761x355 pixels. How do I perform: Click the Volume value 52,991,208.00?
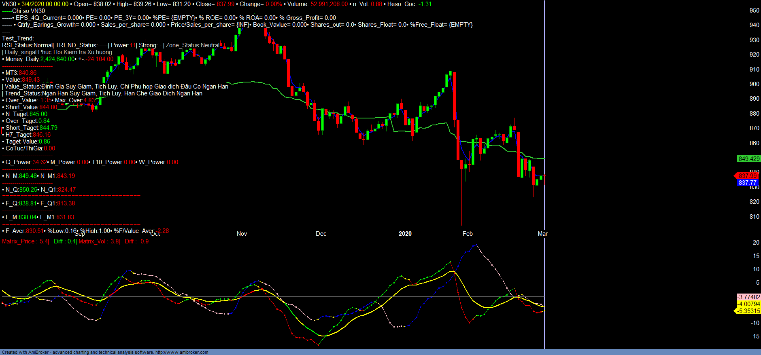(x=329, y=4)
